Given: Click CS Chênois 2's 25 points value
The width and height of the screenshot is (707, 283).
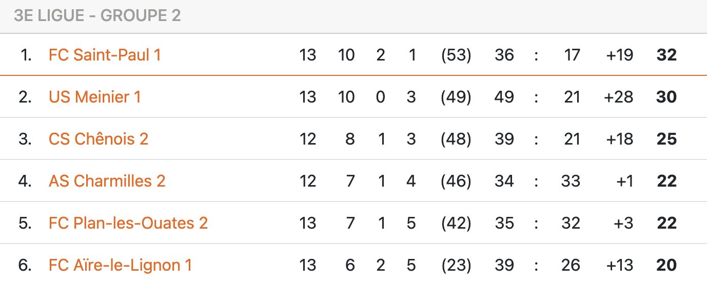Looking at the screenshot, I should point(666,139).
